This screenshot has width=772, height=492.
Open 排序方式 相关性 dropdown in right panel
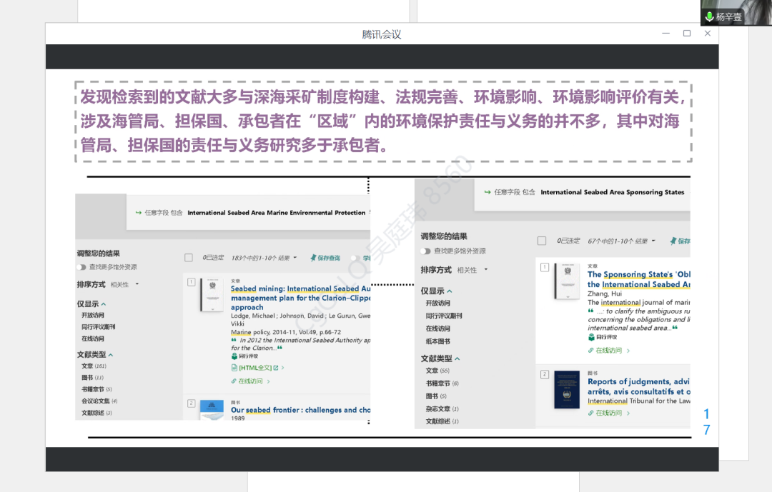(x=472, y=270)
